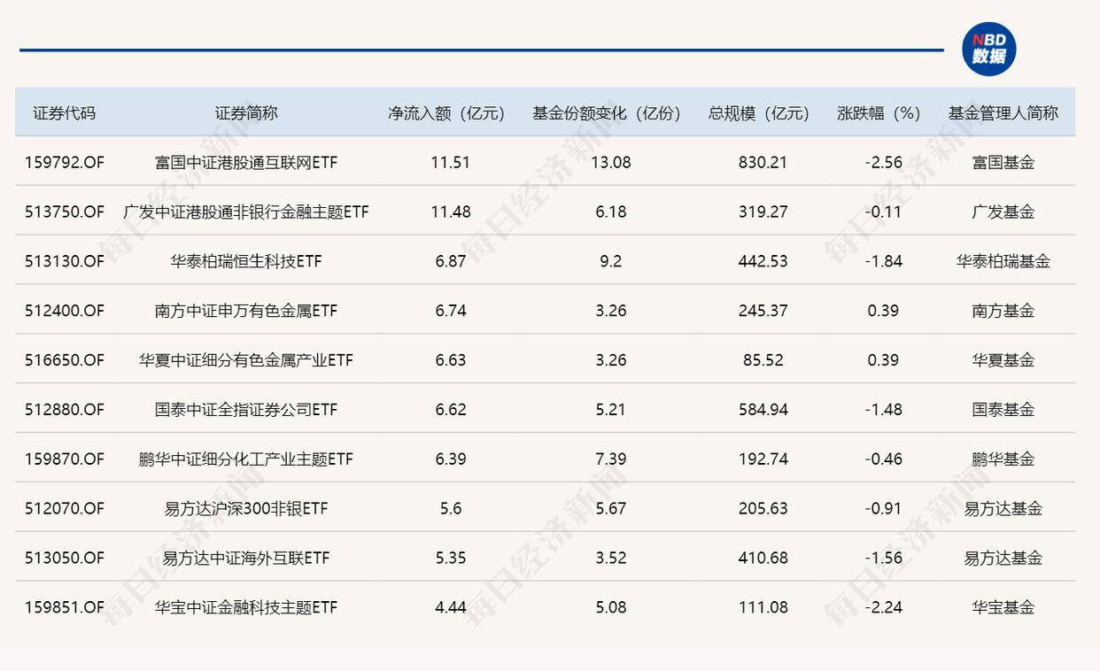Screen dimensions: 1100x671
Task: Click the 总规模(亿元) column header
Action: coord(759,113)
